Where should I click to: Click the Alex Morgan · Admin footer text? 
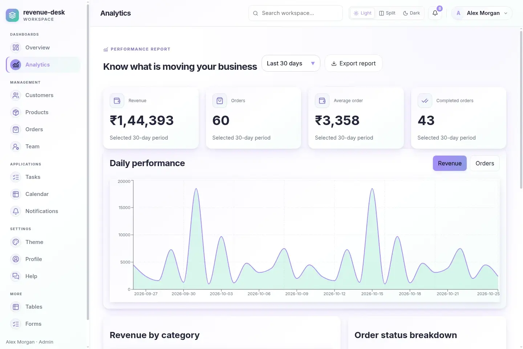click(29, 342)
